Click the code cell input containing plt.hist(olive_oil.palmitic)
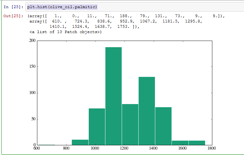 click(x=135, y=7)
